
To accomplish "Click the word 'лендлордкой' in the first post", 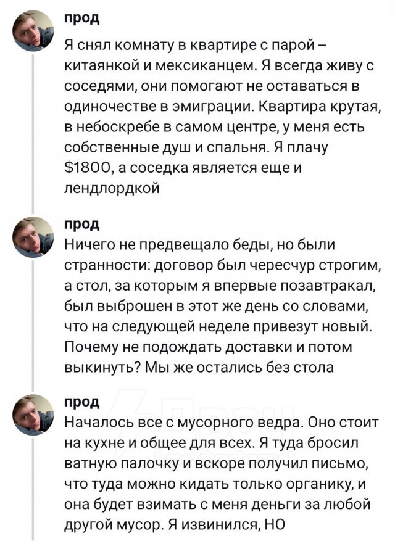I will [112, 189].
